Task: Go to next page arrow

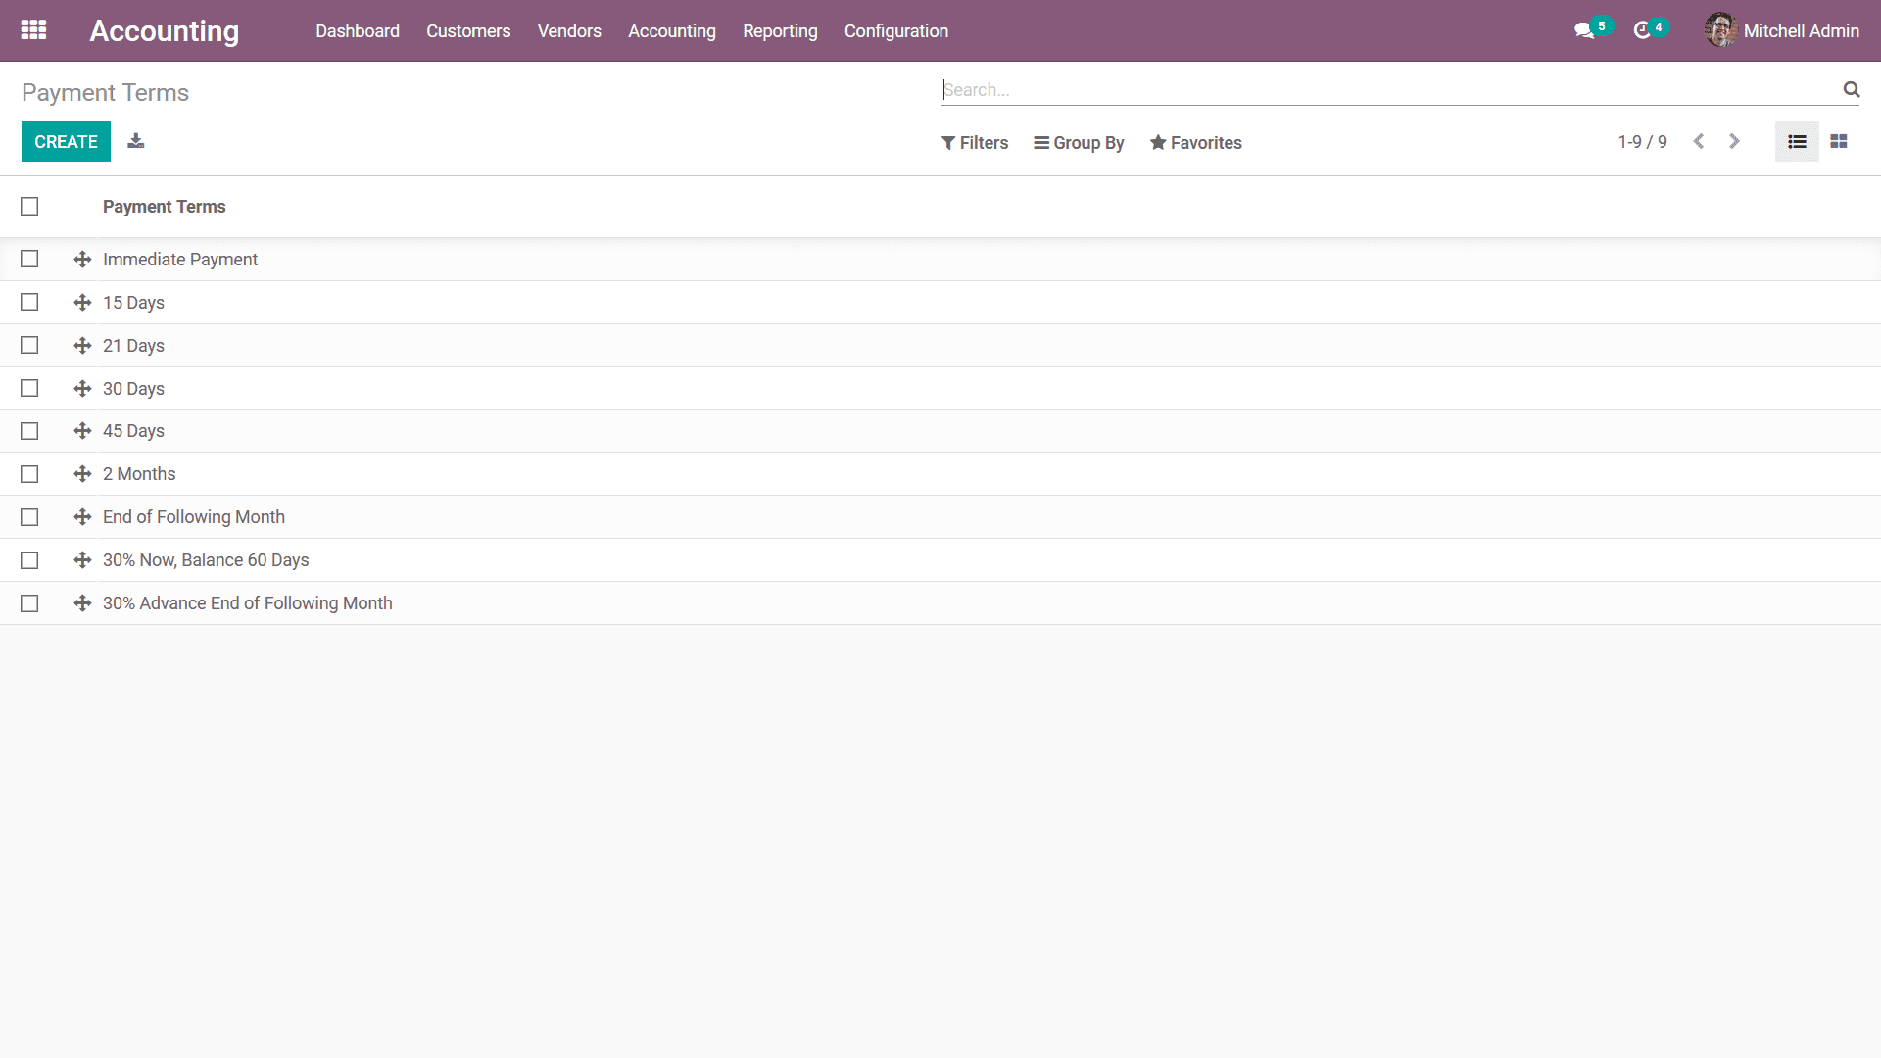Action: 1734,142
